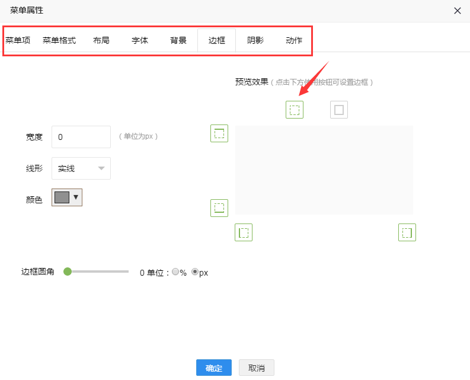Click the 取消 button
The height and width of the screenshot is (380, 470).
tap(256, 368)
